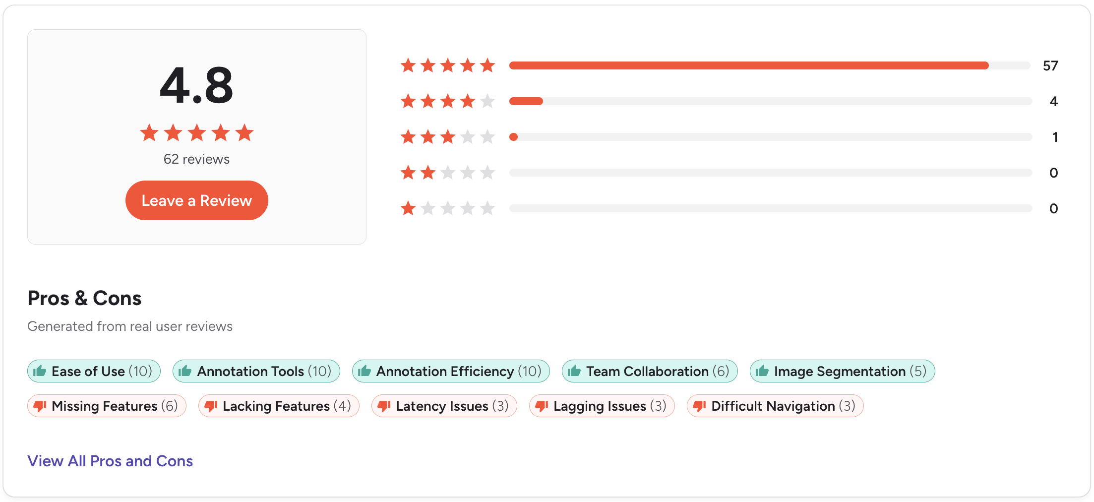Click the three-star rating row stars
The width and height of the screenshot is (1094, 502).
point(447,137)
